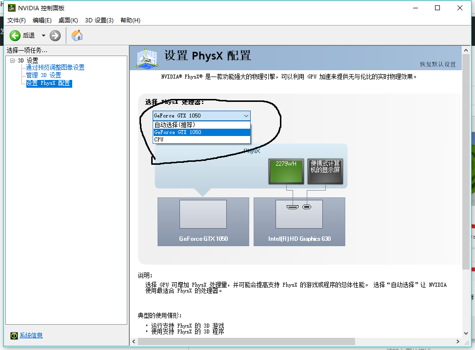Click the System Information icon at bottom left
This screenshot has height=350, width=475.
pos(14,335)
